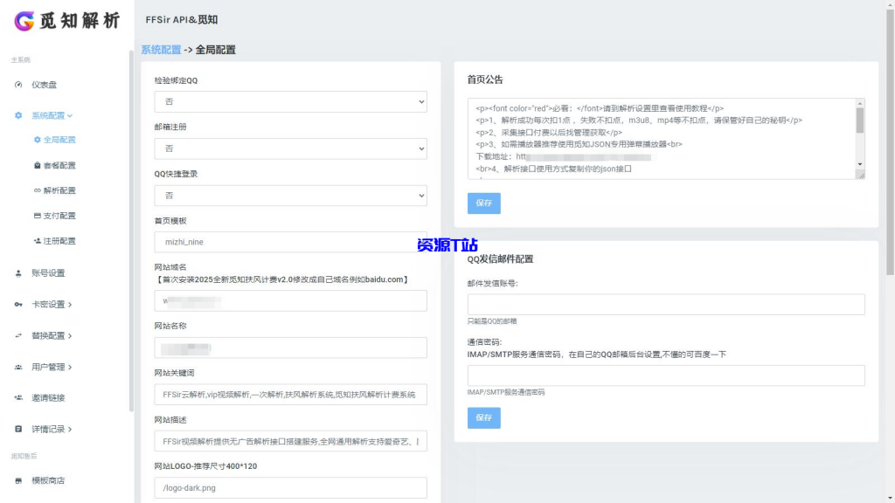The height and width of the screenshot is (503, 895).
Task: Select the 注册配置 registration icon
Action: [x=37, y=241]
